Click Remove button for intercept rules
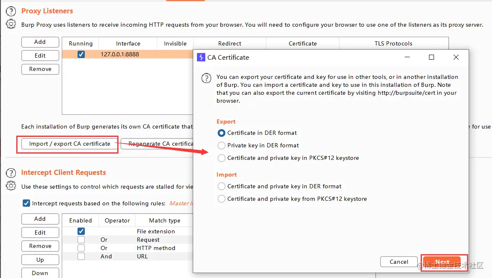 coord(40,246)
